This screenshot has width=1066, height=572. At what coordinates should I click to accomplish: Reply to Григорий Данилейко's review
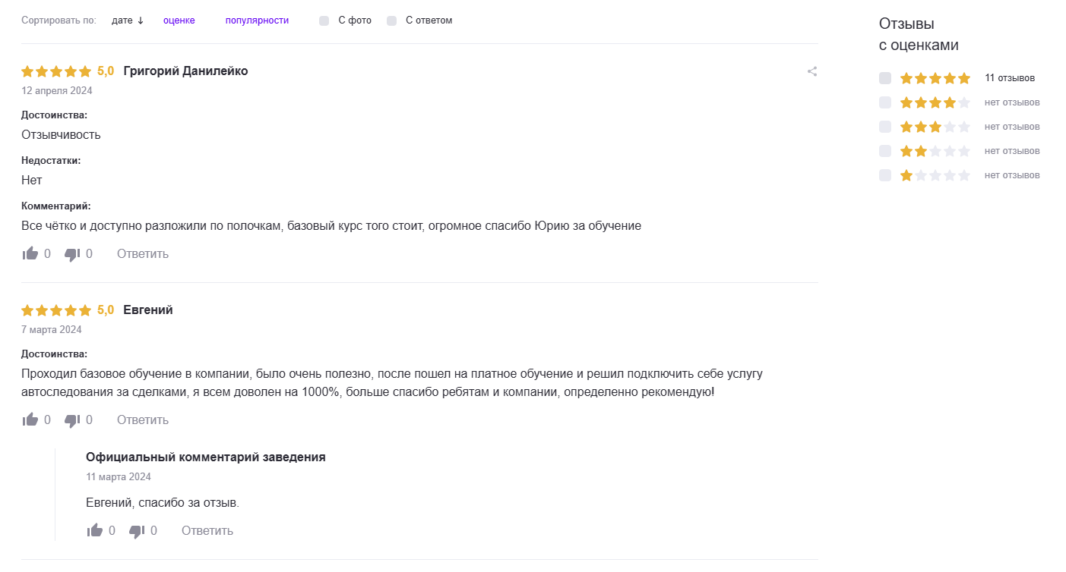[x=143, y=253]
